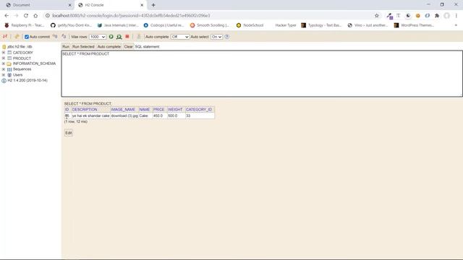Click the PRODUCT tree label
Screen dimensions: 463x260
[22, 58]
